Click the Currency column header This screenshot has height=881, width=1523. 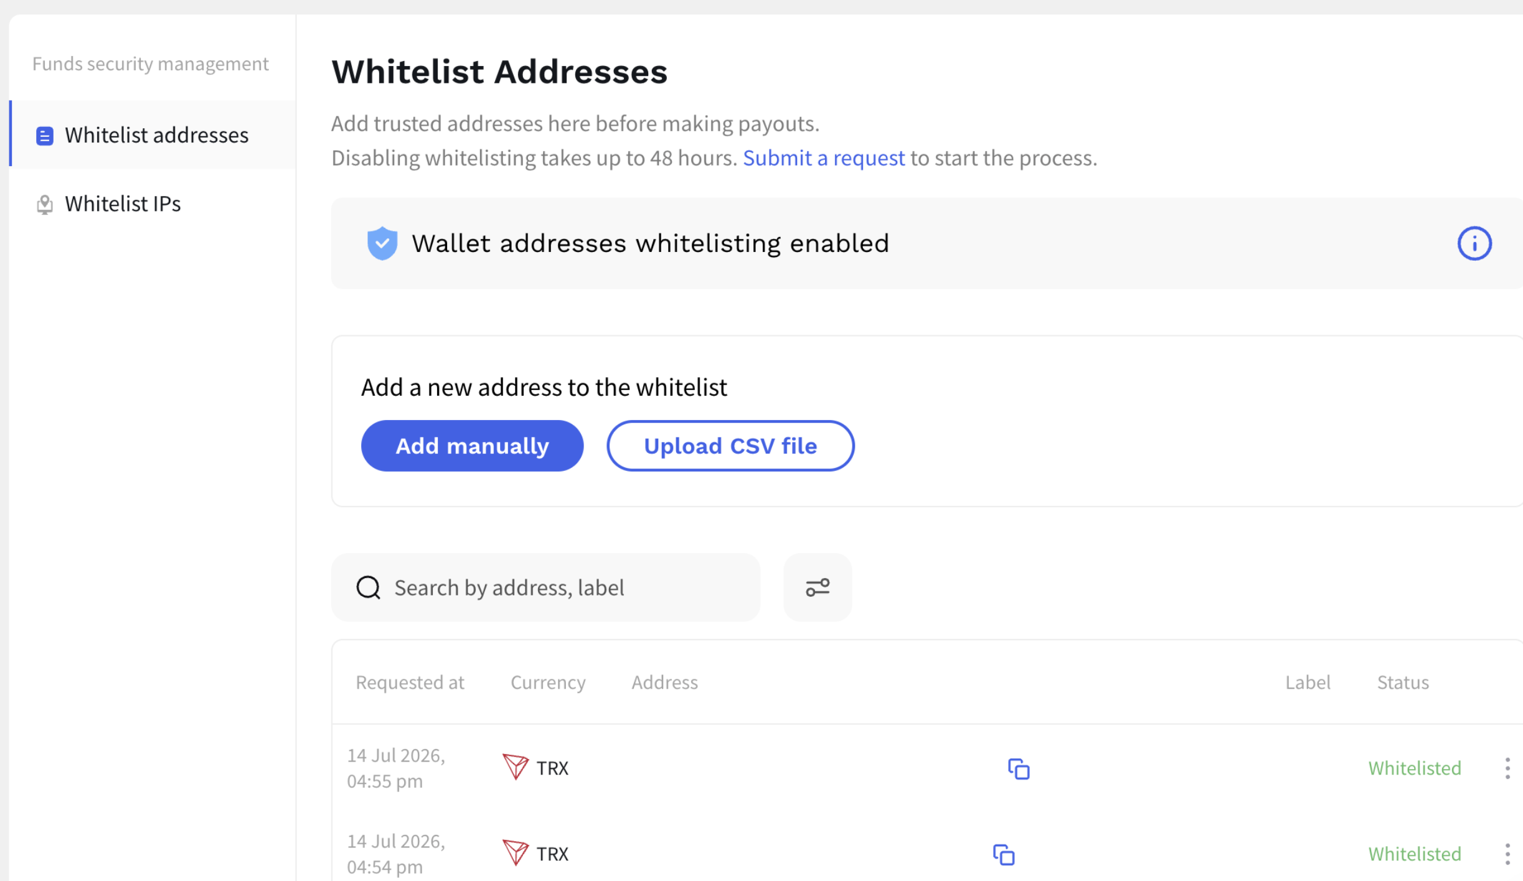pos(548,683)
